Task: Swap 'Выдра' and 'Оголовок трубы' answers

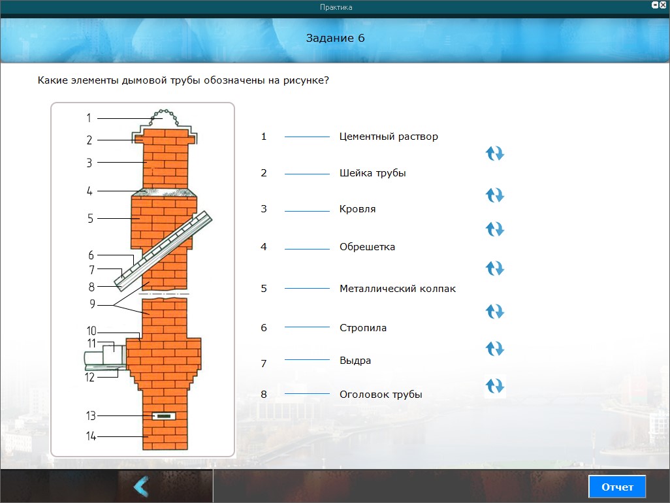Action: click(x=495, y=386)
